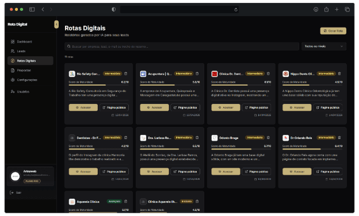Viewport: 359px width, 216px height.
Task: Click Acessar on Dentistas - Dr F... card
Action: click(x=83, y=172)
